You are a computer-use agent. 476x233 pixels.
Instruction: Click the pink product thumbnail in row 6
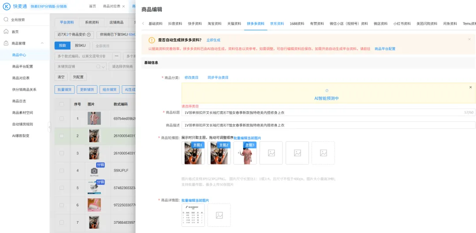tap(94, 205)
